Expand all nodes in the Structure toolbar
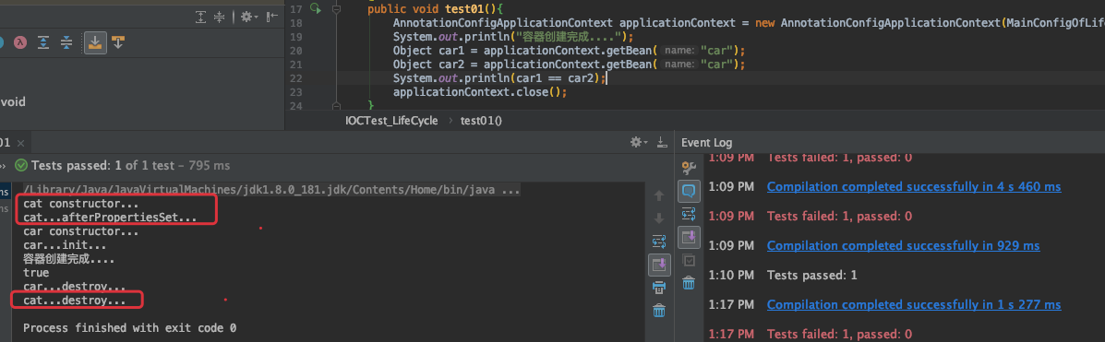1105x342 pixels. [x=43, y=43]
